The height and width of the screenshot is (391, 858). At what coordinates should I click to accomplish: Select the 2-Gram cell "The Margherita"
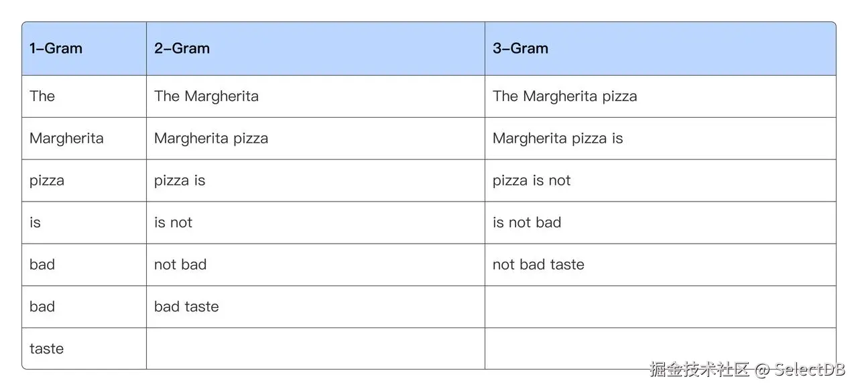click(x=206, y=96)
